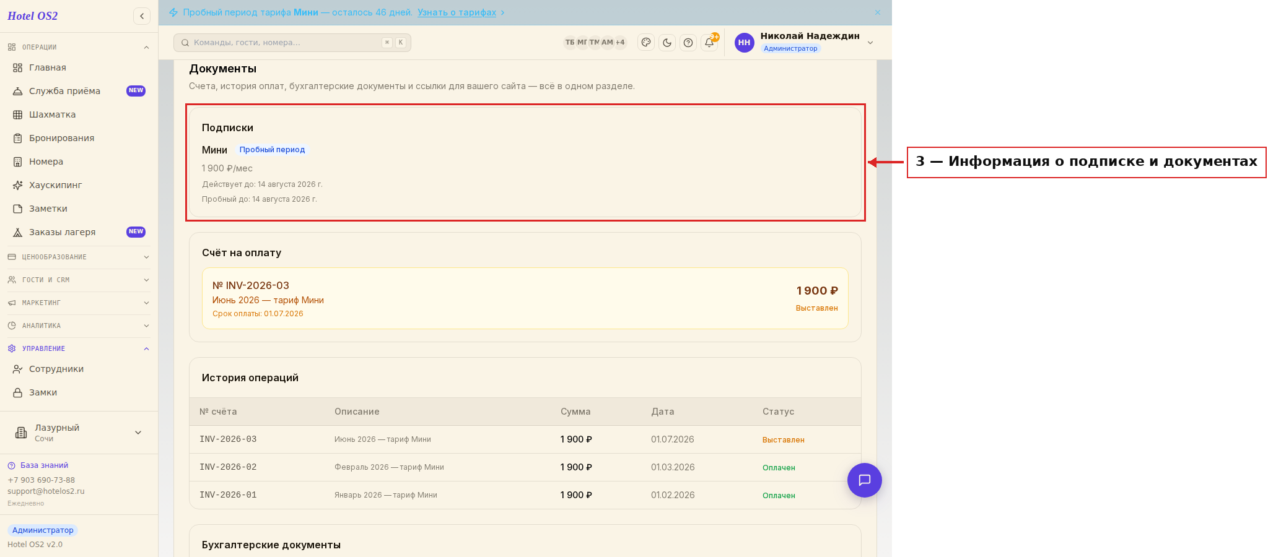The image size is (1281, 557).
Task: Open the support chat bubble button
Action: coord(865,480)
